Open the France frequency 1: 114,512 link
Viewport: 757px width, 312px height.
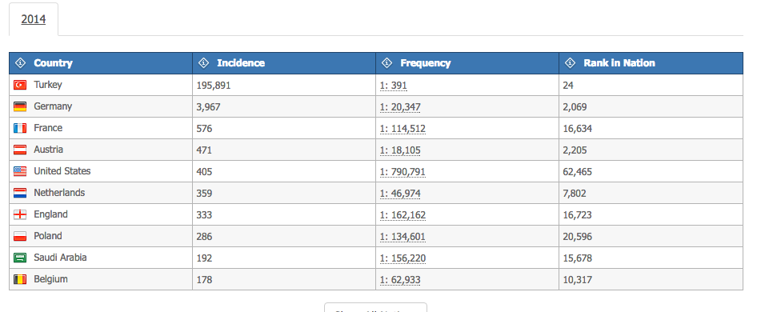[x=403, y=129]
